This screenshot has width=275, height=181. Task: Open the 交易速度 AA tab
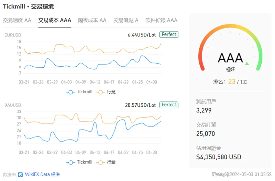17,20
